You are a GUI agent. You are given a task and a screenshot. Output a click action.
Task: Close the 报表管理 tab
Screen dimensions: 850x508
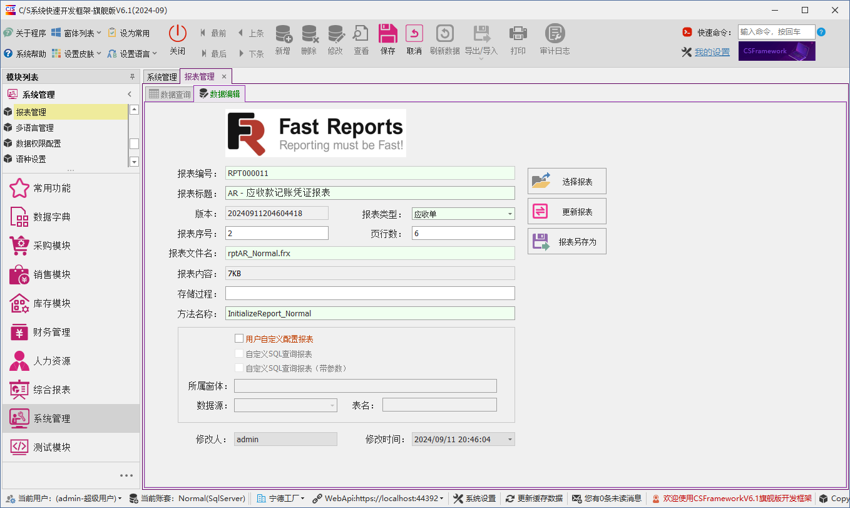click(224, 76)
